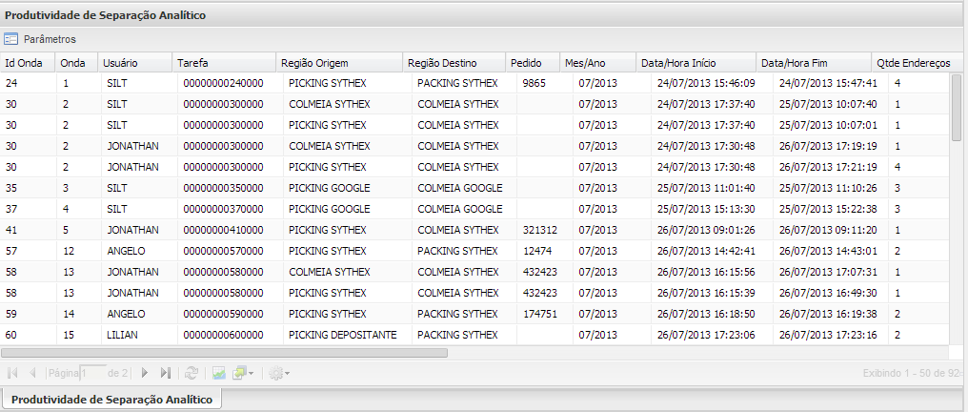This screenshot has height=412, width=968.
Task: Go to the first page of results
Action: point(13,373)
